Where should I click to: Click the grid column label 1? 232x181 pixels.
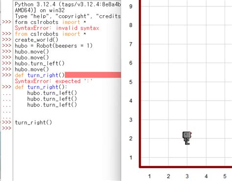pos(149,176)
